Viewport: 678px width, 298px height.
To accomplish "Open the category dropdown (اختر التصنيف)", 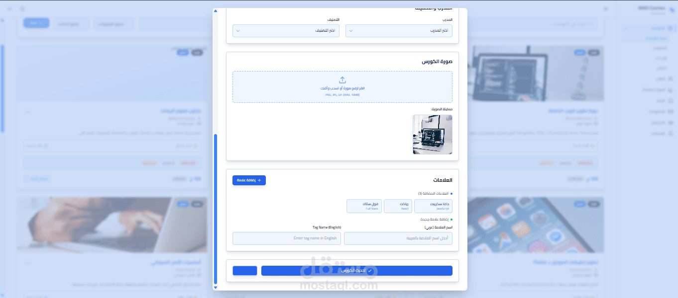I will pos(286,31).
